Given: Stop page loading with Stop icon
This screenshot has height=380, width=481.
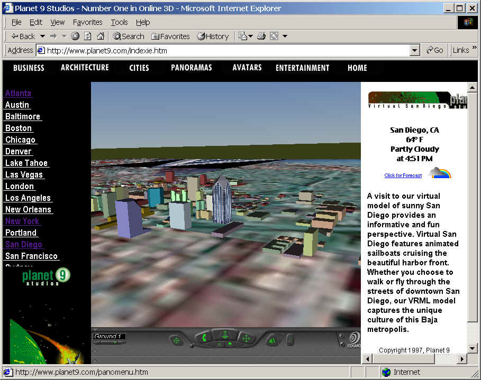Looking at the screenshot, I should [75, 36].
